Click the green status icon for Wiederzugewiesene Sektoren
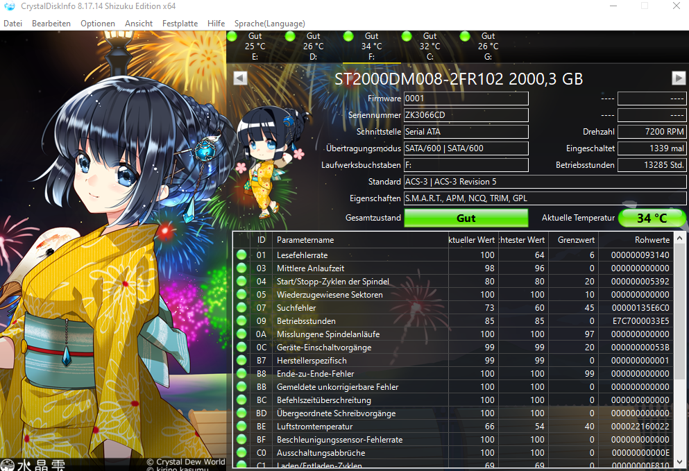 [x=241, y=294]
